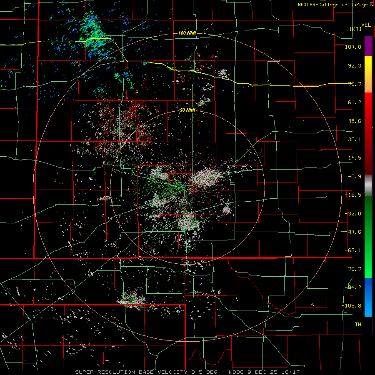Click the Super-Resolution Base Velocity caption
Viewport: 375px width, 375px height.
(x=187, y=372)
